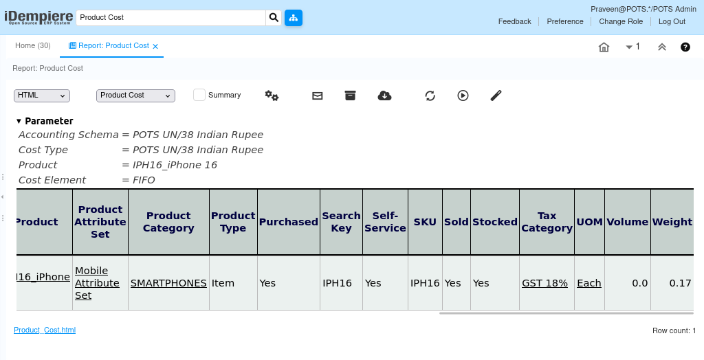Open report wizard pencil icon
Screen dimensions: 704x360
496,95
